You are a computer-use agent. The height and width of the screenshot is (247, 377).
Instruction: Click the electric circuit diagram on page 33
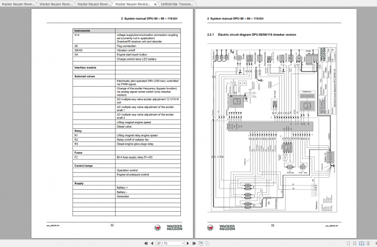[x=272, y=128]
